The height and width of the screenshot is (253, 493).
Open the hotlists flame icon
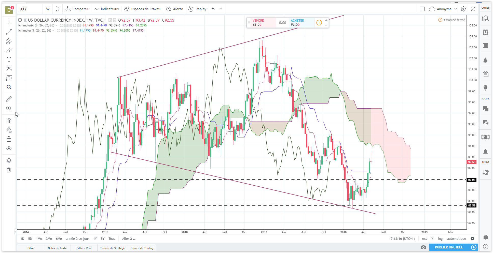click(485, 60)
